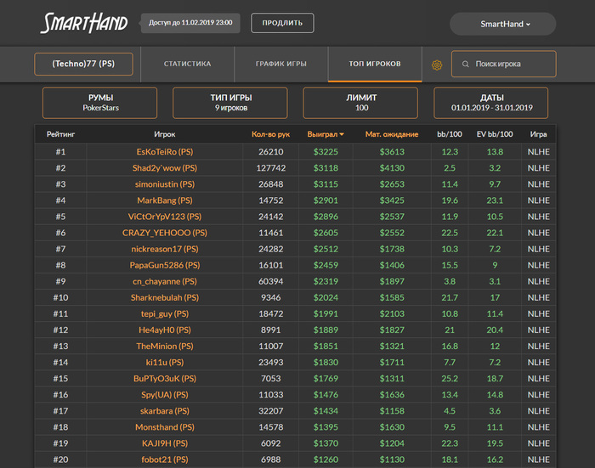Screen dimensions: 595x468
Task: Open the orange gear settings icon
Action: [x=437, y=65]
